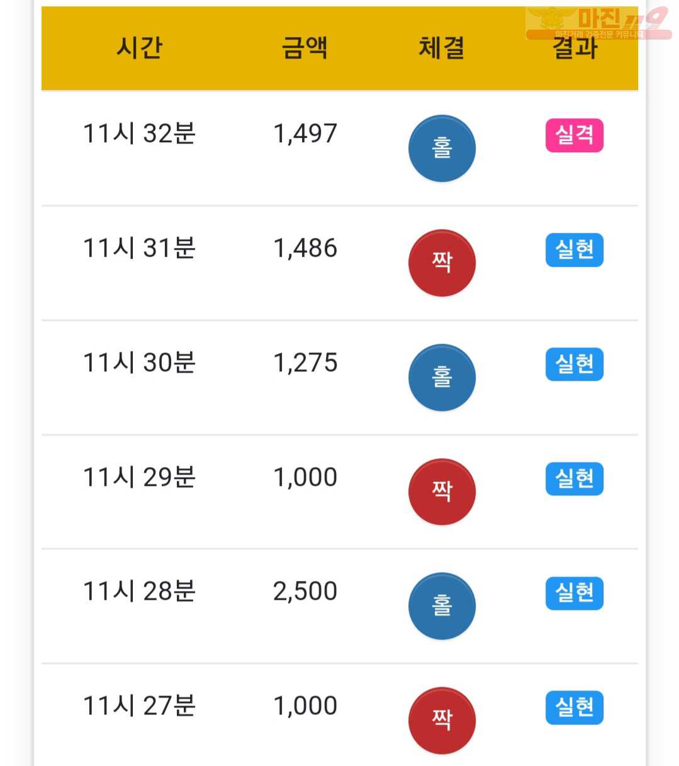
Task: Select the 1,497 amount cell
Action: (x=305, y=133)
